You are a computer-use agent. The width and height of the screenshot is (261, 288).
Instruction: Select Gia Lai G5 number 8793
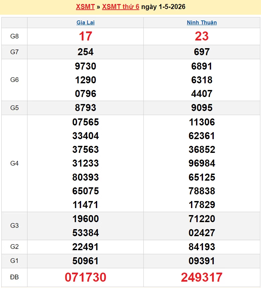85,108
